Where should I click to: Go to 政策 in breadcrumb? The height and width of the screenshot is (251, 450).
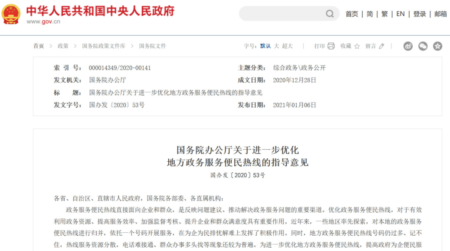63,46
